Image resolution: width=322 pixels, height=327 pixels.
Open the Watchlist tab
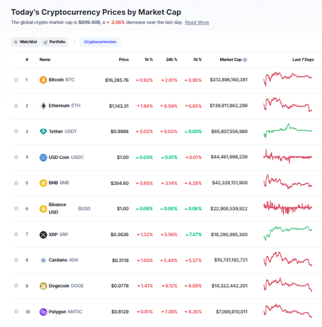coord(25,42)
